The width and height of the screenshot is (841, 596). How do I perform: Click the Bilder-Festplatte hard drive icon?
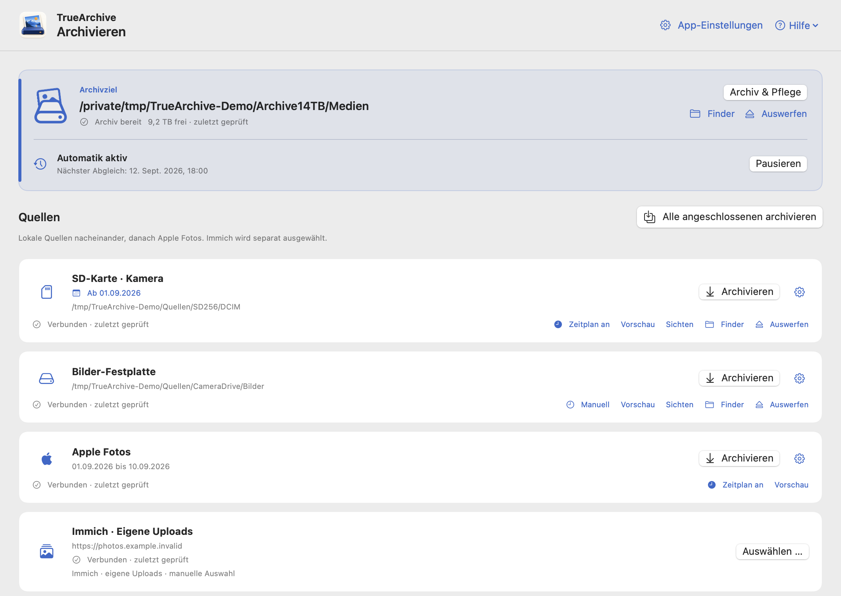point(47,378)
